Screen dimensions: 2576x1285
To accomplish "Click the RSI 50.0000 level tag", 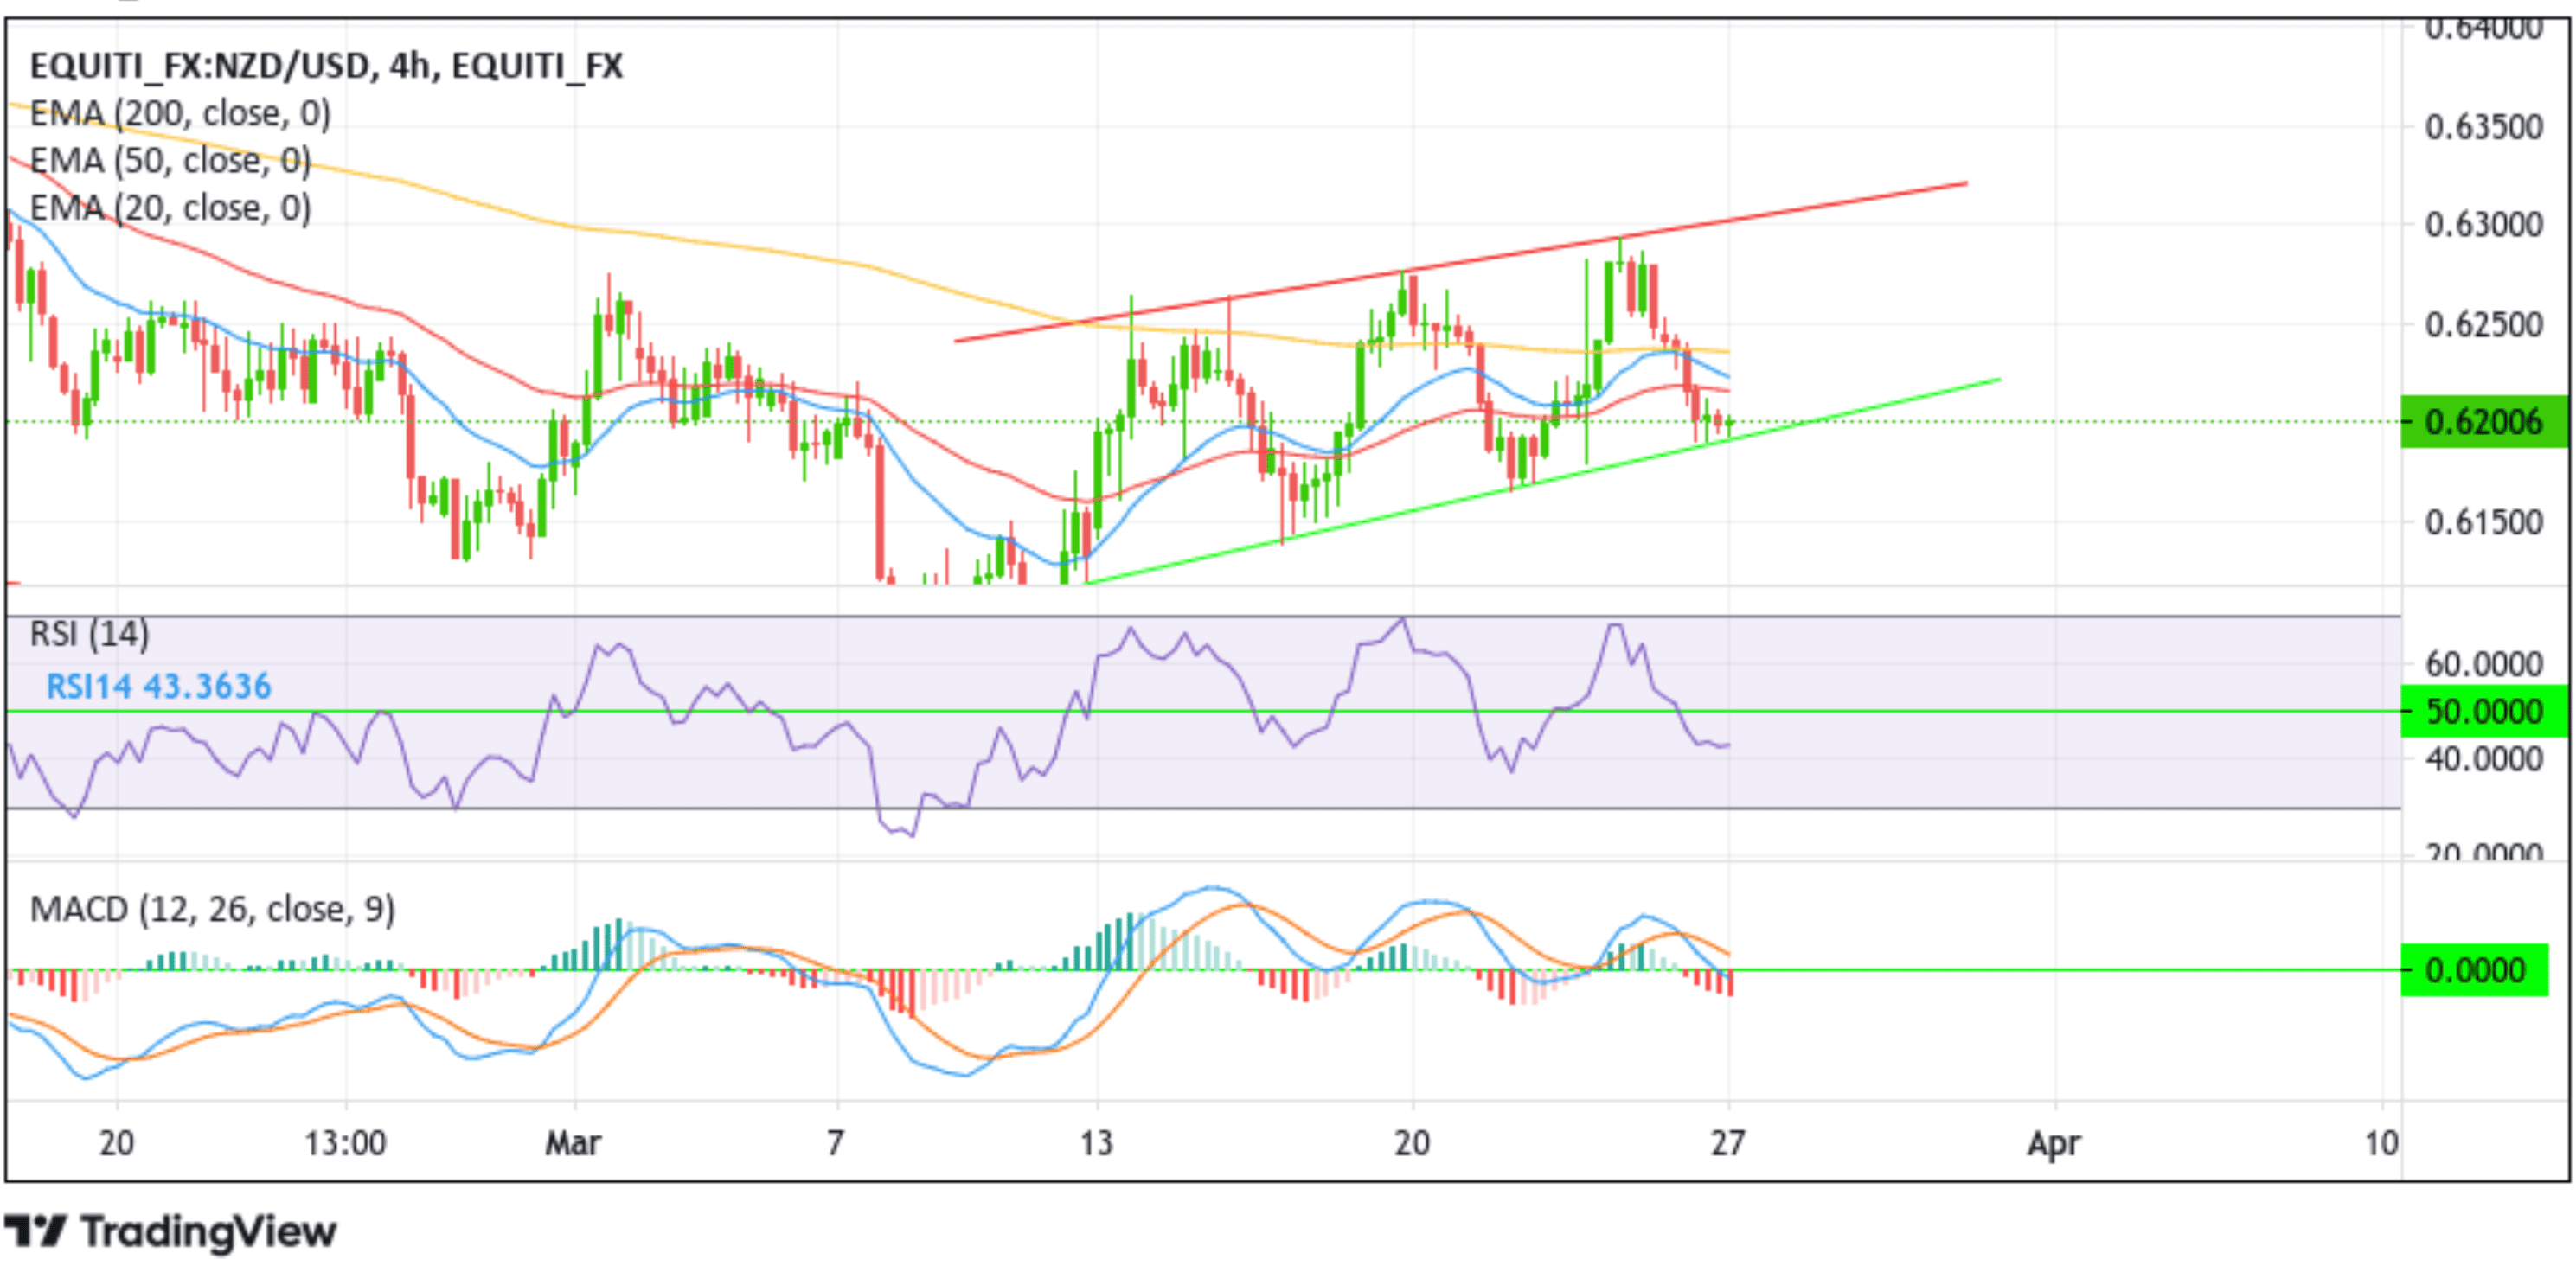I will pos(2483,711).
